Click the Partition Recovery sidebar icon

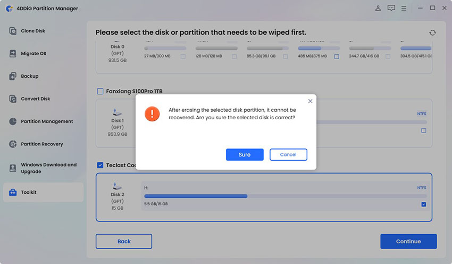[x=13, y=144]
